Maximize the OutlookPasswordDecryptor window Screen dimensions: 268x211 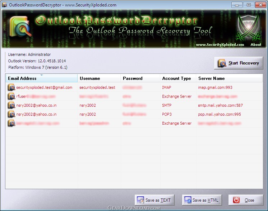click(x=249, y=5)
